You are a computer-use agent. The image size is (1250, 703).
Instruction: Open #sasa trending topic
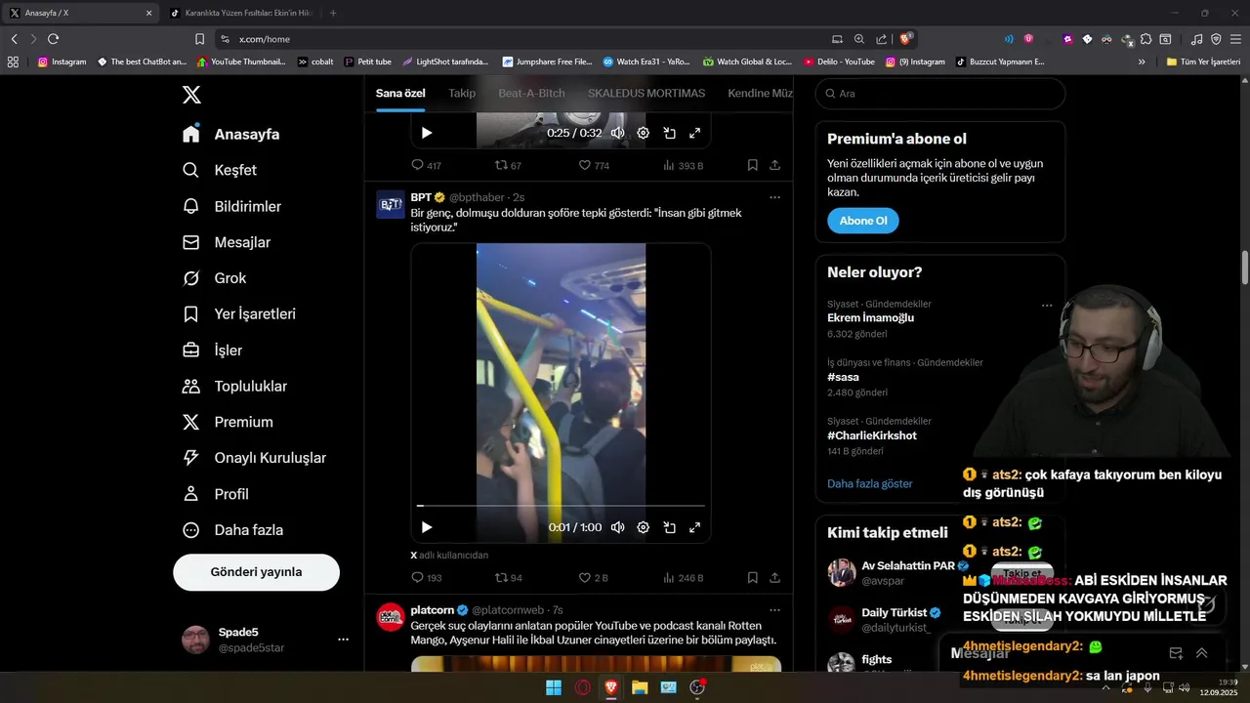click(844, 377)
